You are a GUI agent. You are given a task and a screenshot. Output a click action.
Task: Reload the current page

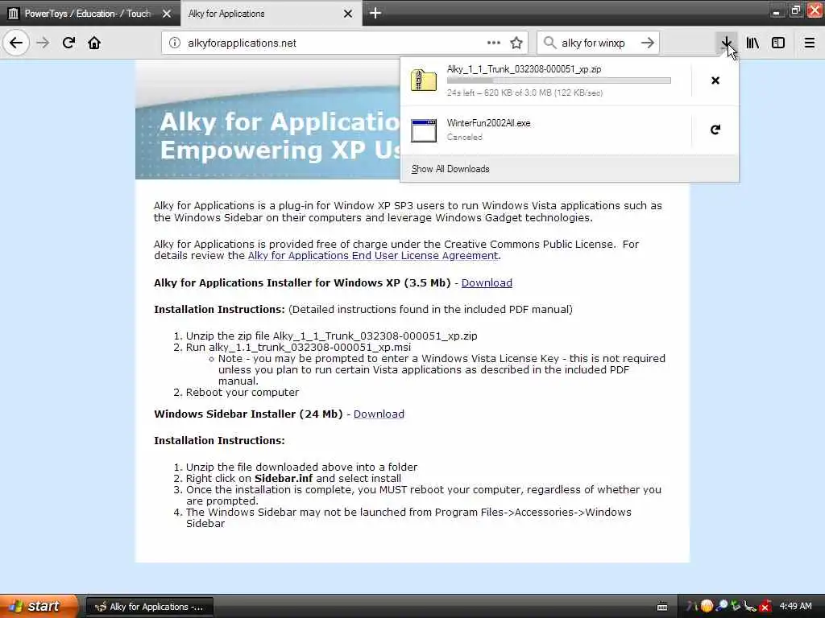click(68, 43)
